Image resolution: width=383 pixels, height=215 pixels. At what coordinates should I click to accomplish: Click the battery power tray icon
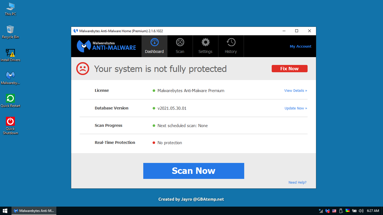(x=354, y=211)
